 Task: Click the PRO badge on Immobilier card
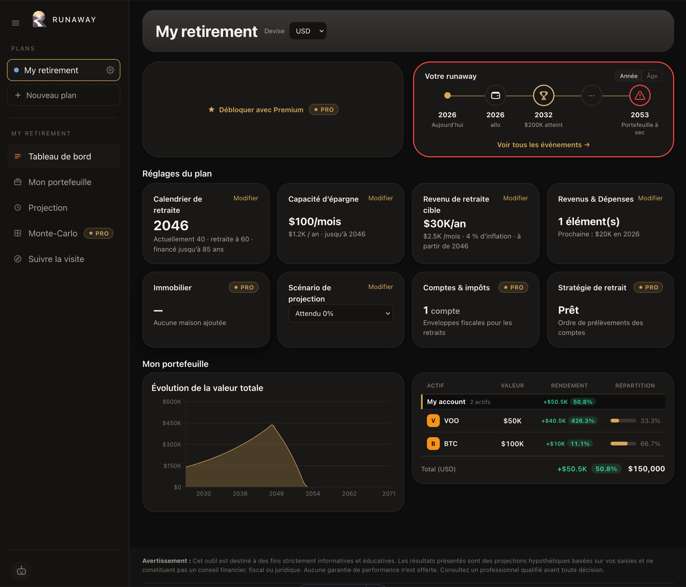click(x=244, y=287)
